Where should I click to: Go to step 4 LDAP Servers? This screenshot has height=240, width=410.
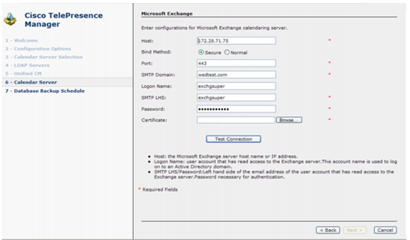27,65
